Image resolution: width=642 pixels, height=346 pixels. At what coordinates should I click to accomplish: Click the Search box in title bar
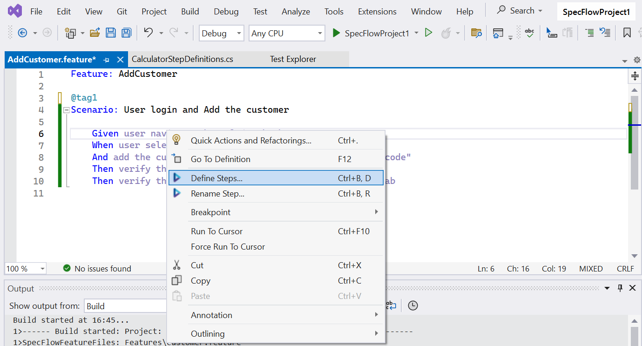519,10
